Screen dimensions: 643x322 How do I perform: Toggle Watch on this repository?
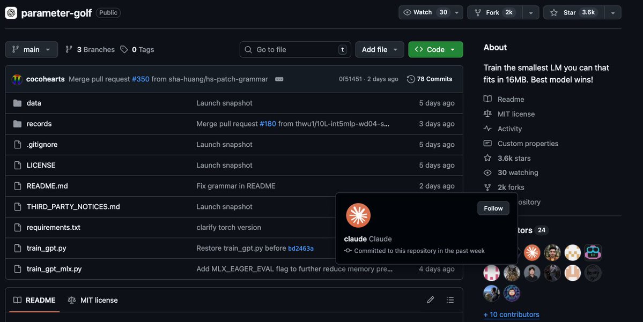pos(424,12)
